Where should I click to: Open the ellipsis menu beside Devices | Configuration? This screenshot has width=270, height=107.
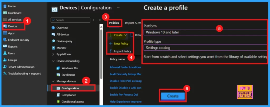pos(118,8)
